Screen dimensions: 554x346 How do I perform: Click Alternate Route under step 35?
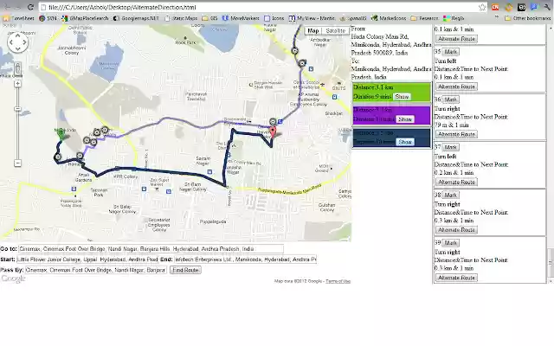coord(456,86)
